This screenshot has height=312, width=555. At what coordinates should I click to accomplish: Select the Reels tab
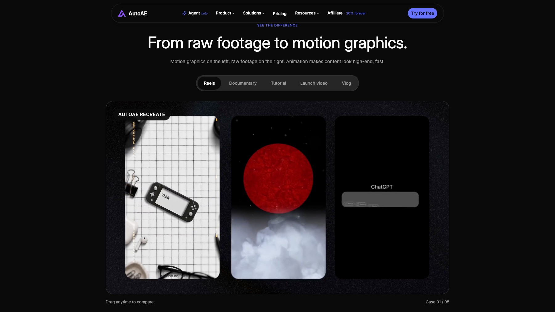pos(209,83)
